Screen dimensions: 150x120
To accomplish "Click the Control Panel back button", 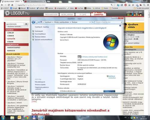I will tap(33, 22).
